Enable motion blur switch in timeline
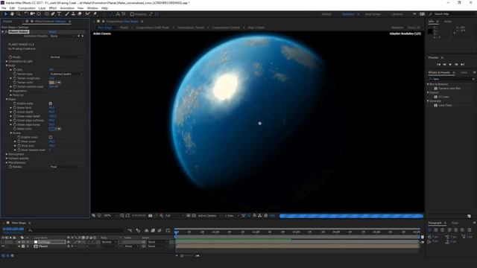This screenshot has height=268, width=477. (x=159, y=231)
